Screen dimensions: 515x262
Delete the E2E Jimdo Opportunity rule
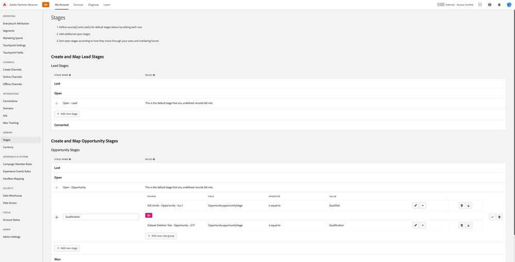click(461, 205)
